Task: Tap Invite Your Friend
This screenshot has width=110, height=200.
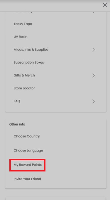Action: tap(27, 179)
